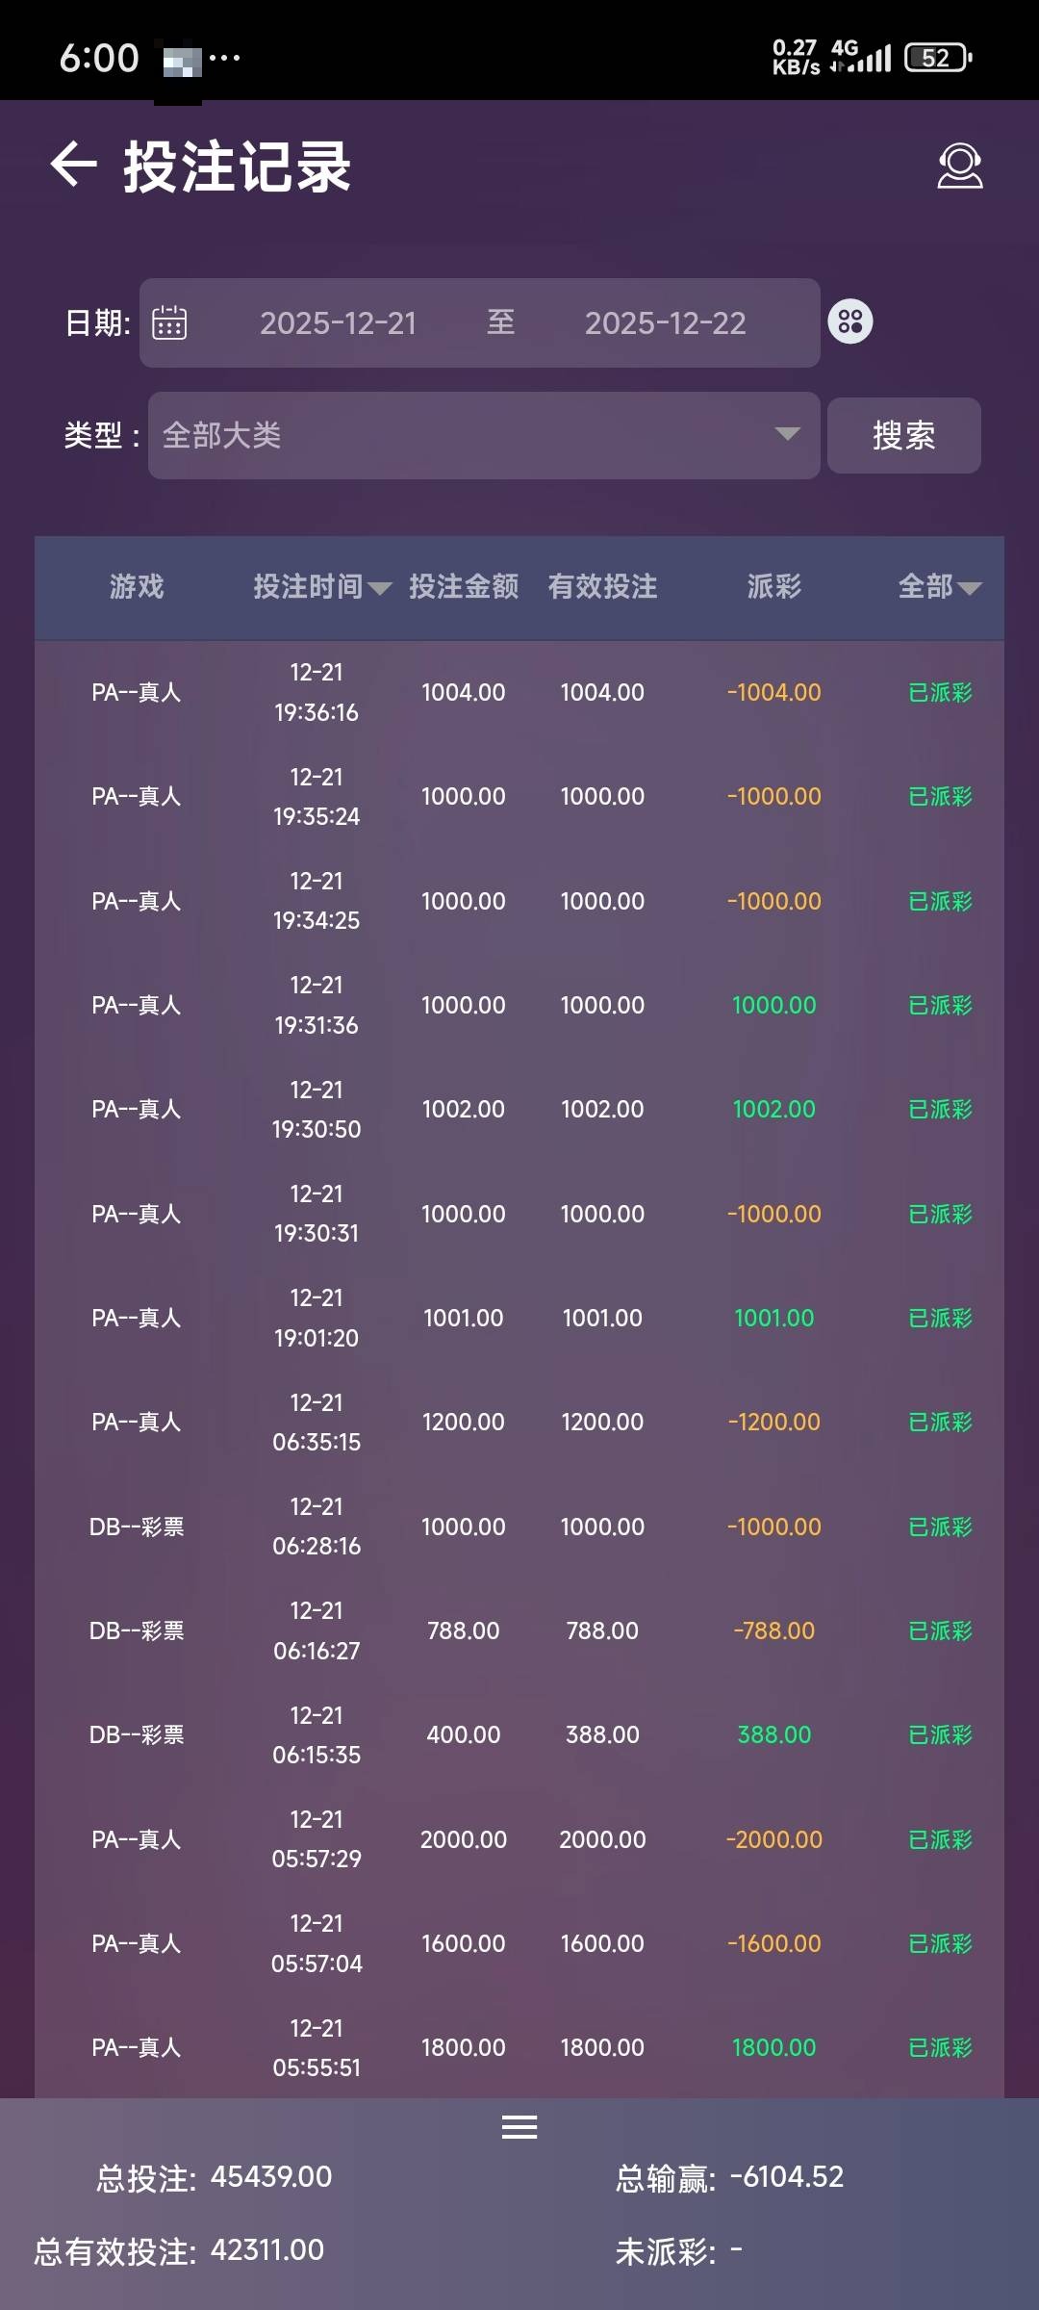This screenshot has width=1039, height=2310.
Task: Select the DB--彩票 record at 06:15:35
Action: 137,1734
